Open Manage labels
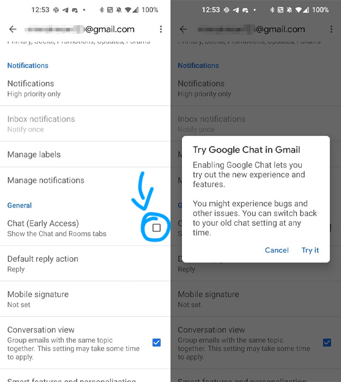Viewport: 341px width, 382px height. click(85, 154)
